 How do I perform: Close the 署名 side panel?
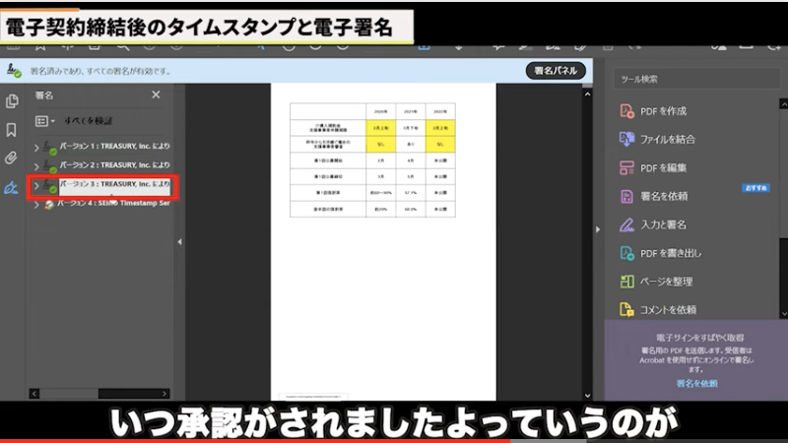[x=156, y=95]
